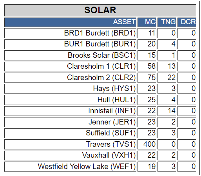Screen dimensions: 201x176
Task: Click the Claresholm 2 (CLR2) asset name
Action: (101, 78)
